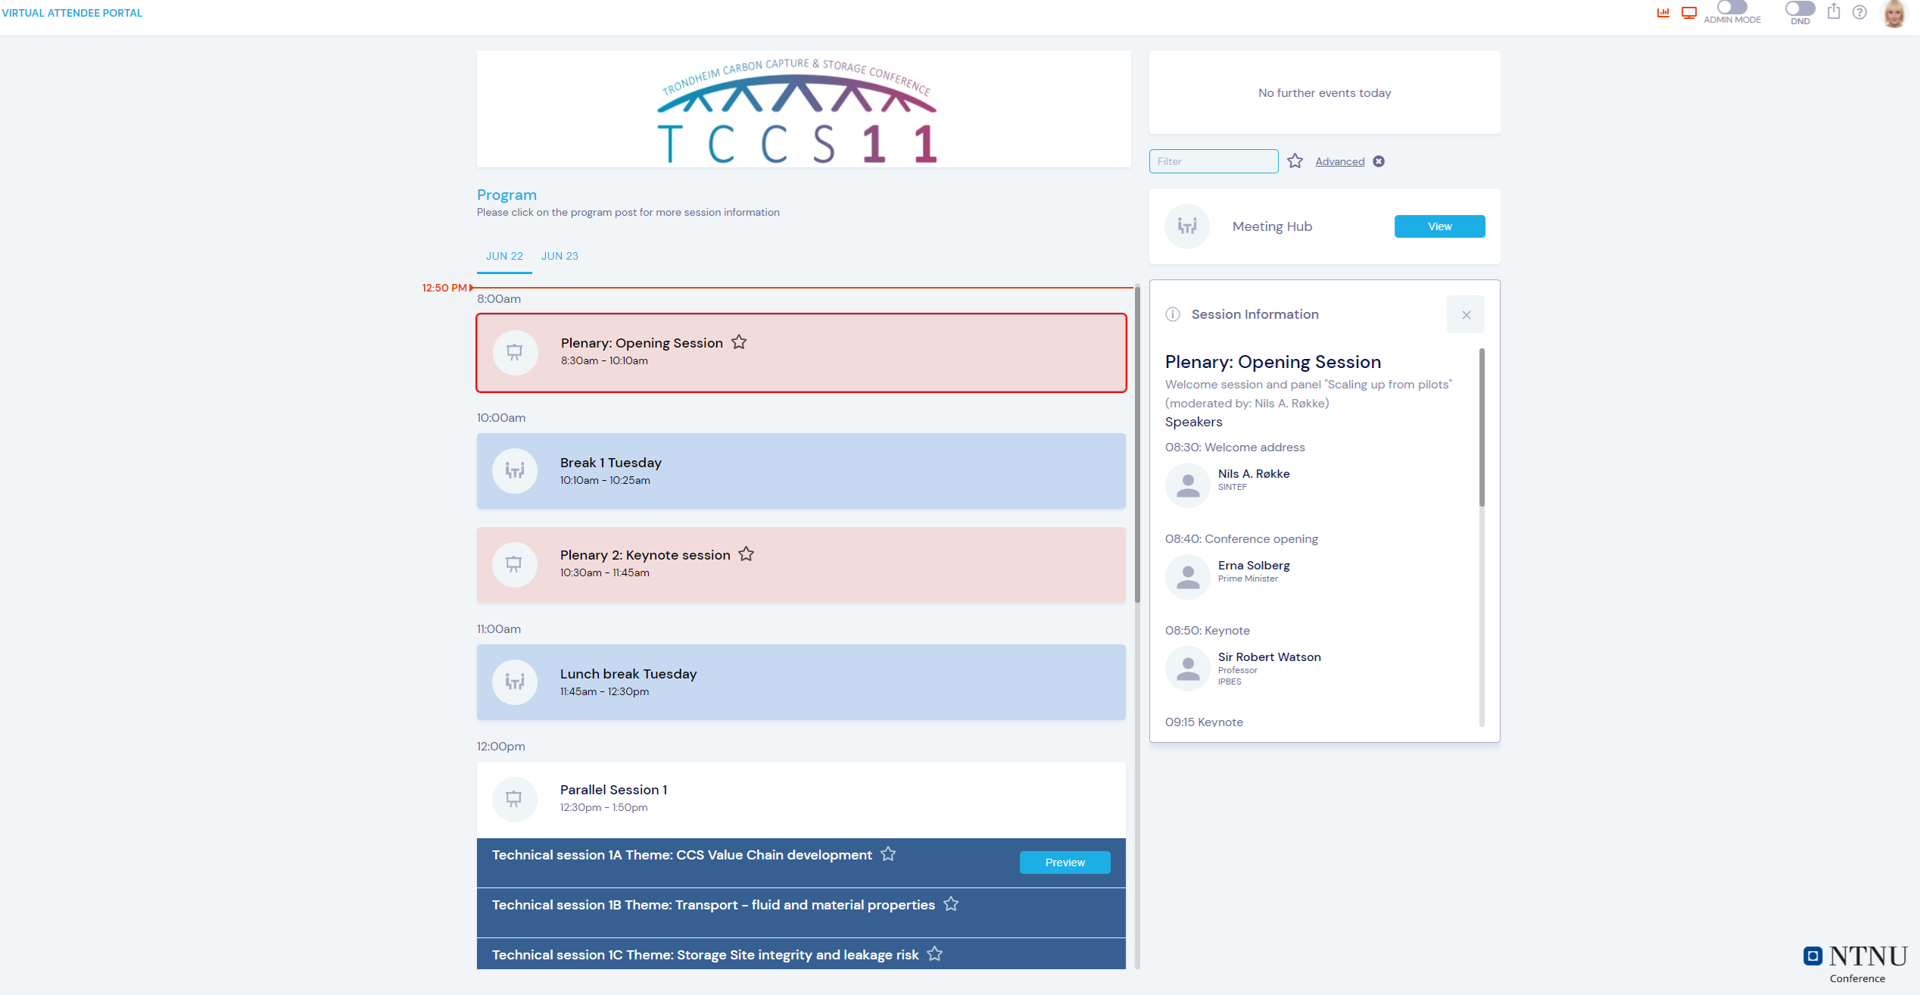Click Sir Robert Watson avatar icon
This screenshot has height=995, width=1920.
coord(1188,669)
